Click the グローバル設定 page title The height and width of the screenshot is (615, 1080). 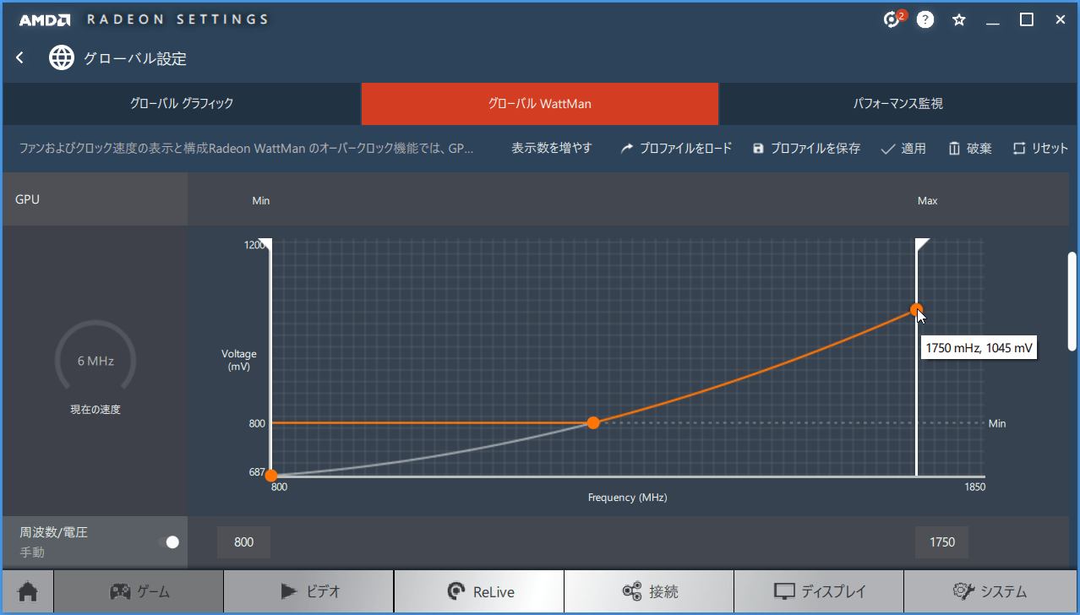click(x=135, y=58)
